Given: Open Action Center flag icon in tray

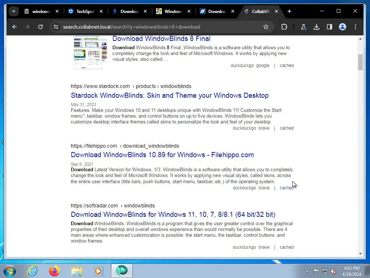Looking at the screenshot, I should [x=316, y=271].
